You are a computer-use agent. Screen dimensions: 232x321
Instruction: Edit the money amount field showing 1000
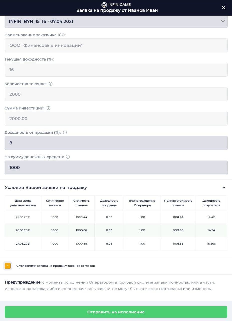(x=116, y=167)
